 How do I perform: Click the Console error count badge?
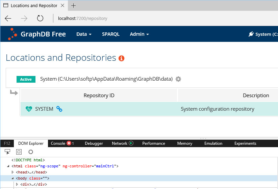[x=69, y=143]
